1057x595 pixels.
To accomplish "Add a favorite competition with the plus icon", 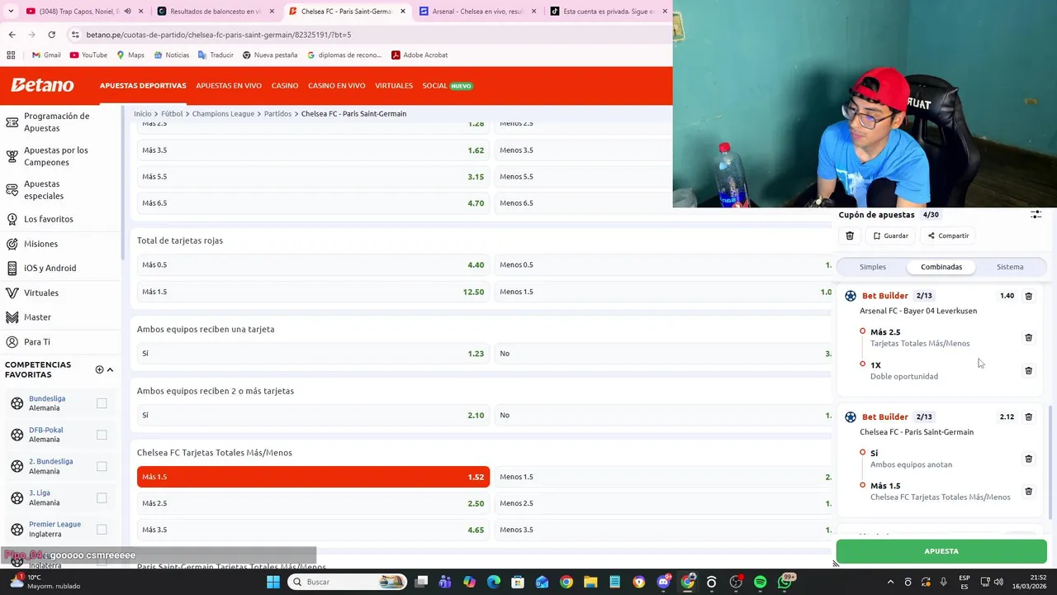I will point(99,369).
